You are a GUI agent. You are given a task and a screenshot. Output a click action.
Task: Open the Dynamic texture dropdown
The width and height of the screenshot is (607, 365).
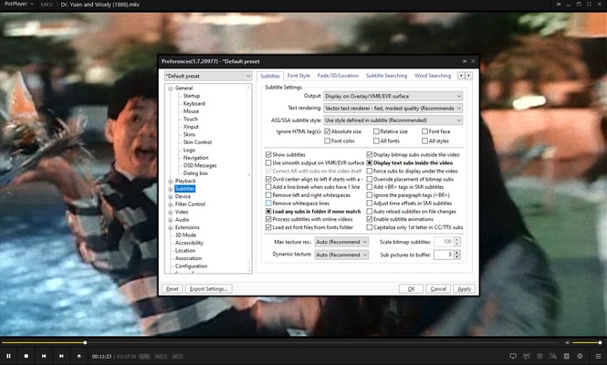[341, 255]
